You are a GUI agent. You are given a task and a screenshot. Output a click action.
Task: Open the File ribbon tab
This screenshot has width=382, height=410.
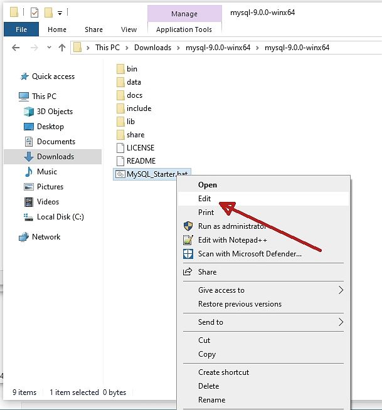click(21, 29)
